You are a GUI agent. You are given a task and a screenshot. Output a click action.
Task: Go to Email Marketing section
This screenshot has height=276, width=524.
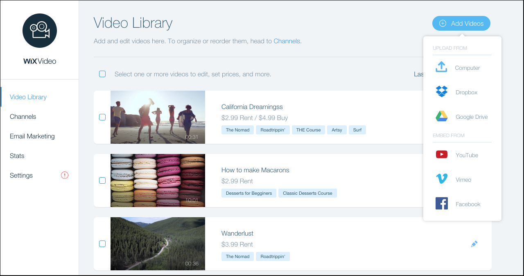(x=32, y=136)
